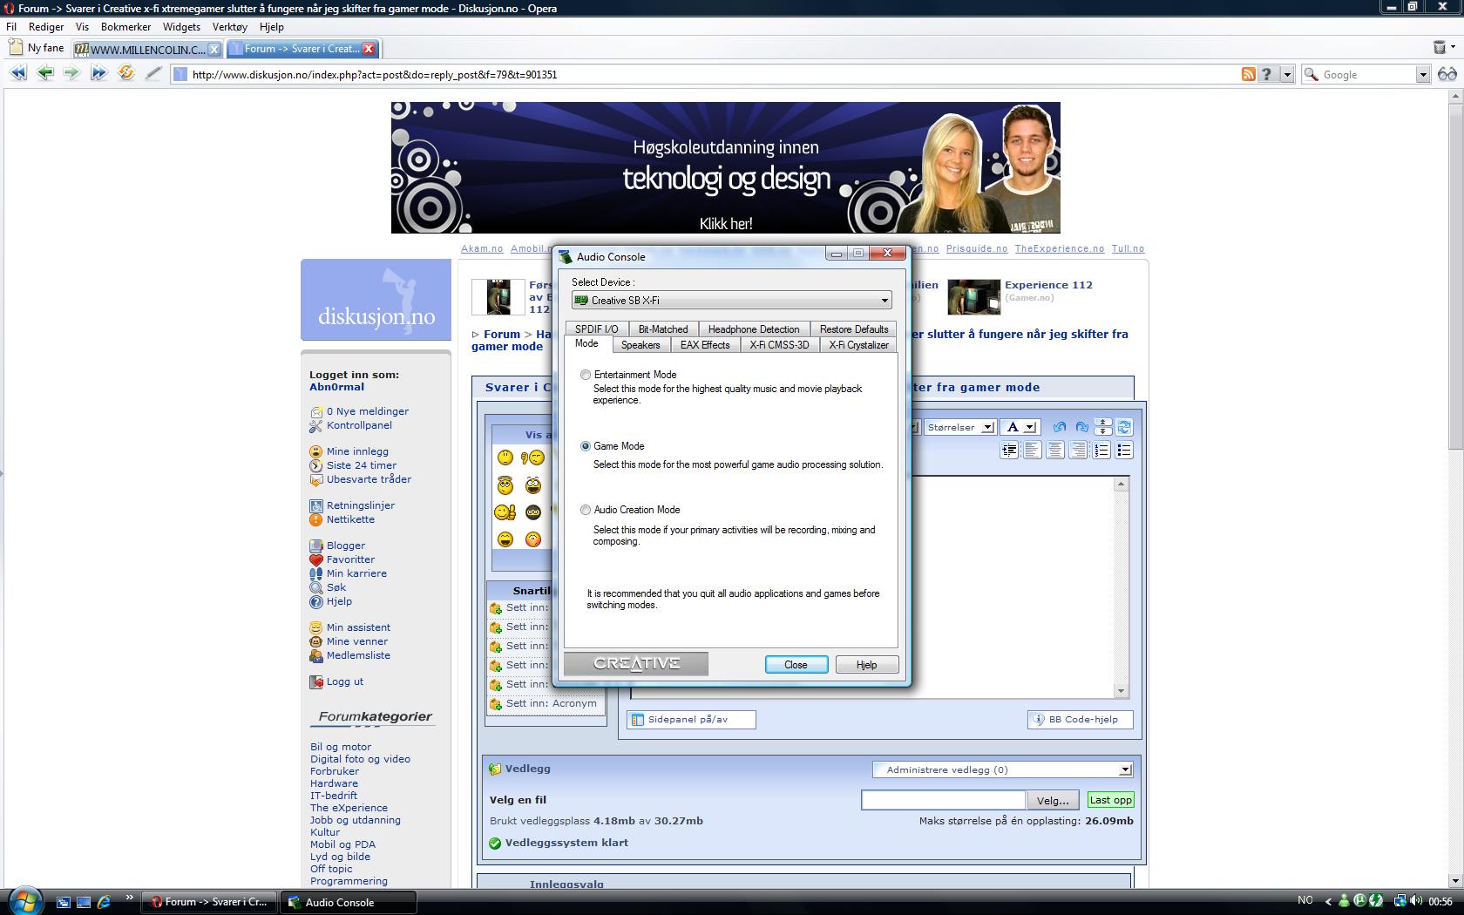Open the Restore Defaults tab
This screenshot has height=915, width=1464.
point(854,329)
